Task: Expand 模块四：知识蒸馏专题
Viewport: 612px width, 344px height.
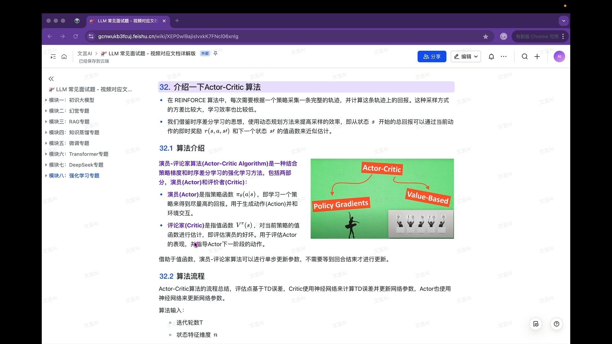Action: coord(46,133)
